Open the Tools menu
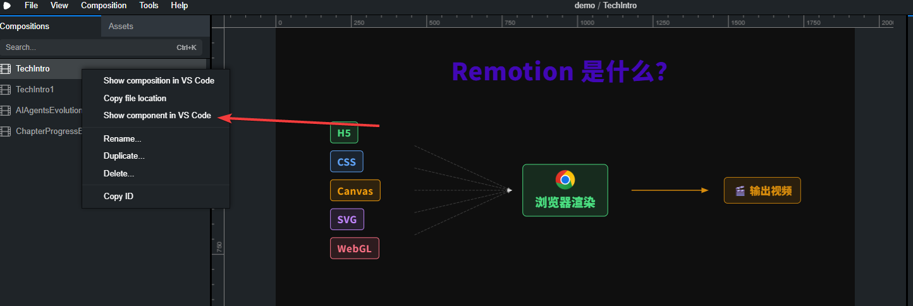913x306 pixels. 149,5
